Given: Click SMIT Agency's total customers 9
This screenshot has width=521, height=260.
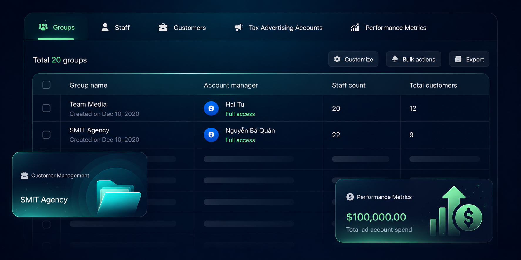Looking at the screenshot, I should coord(411,135).
